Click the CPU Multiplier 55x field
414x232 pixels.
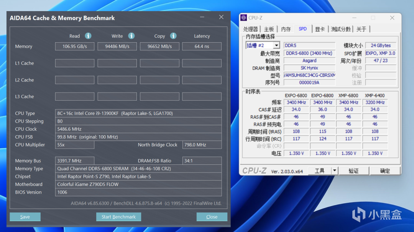pyautogui.click(x=75, y=145)
